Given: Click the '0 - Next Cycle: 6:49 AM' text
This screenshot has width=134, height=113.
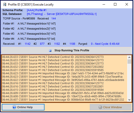Looking at the screenshot, I should click(105, 44).
